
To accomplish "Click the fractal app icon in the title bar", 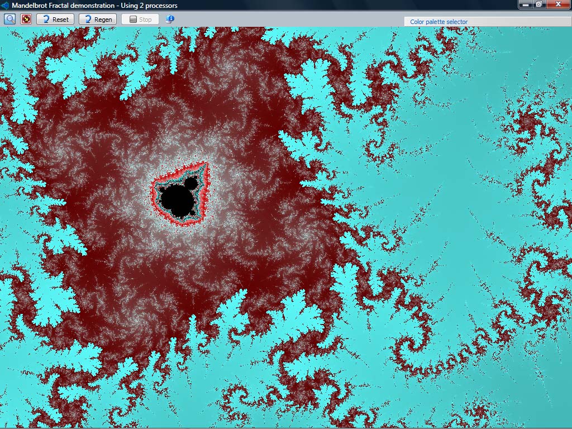I will [x=4, y=4].
